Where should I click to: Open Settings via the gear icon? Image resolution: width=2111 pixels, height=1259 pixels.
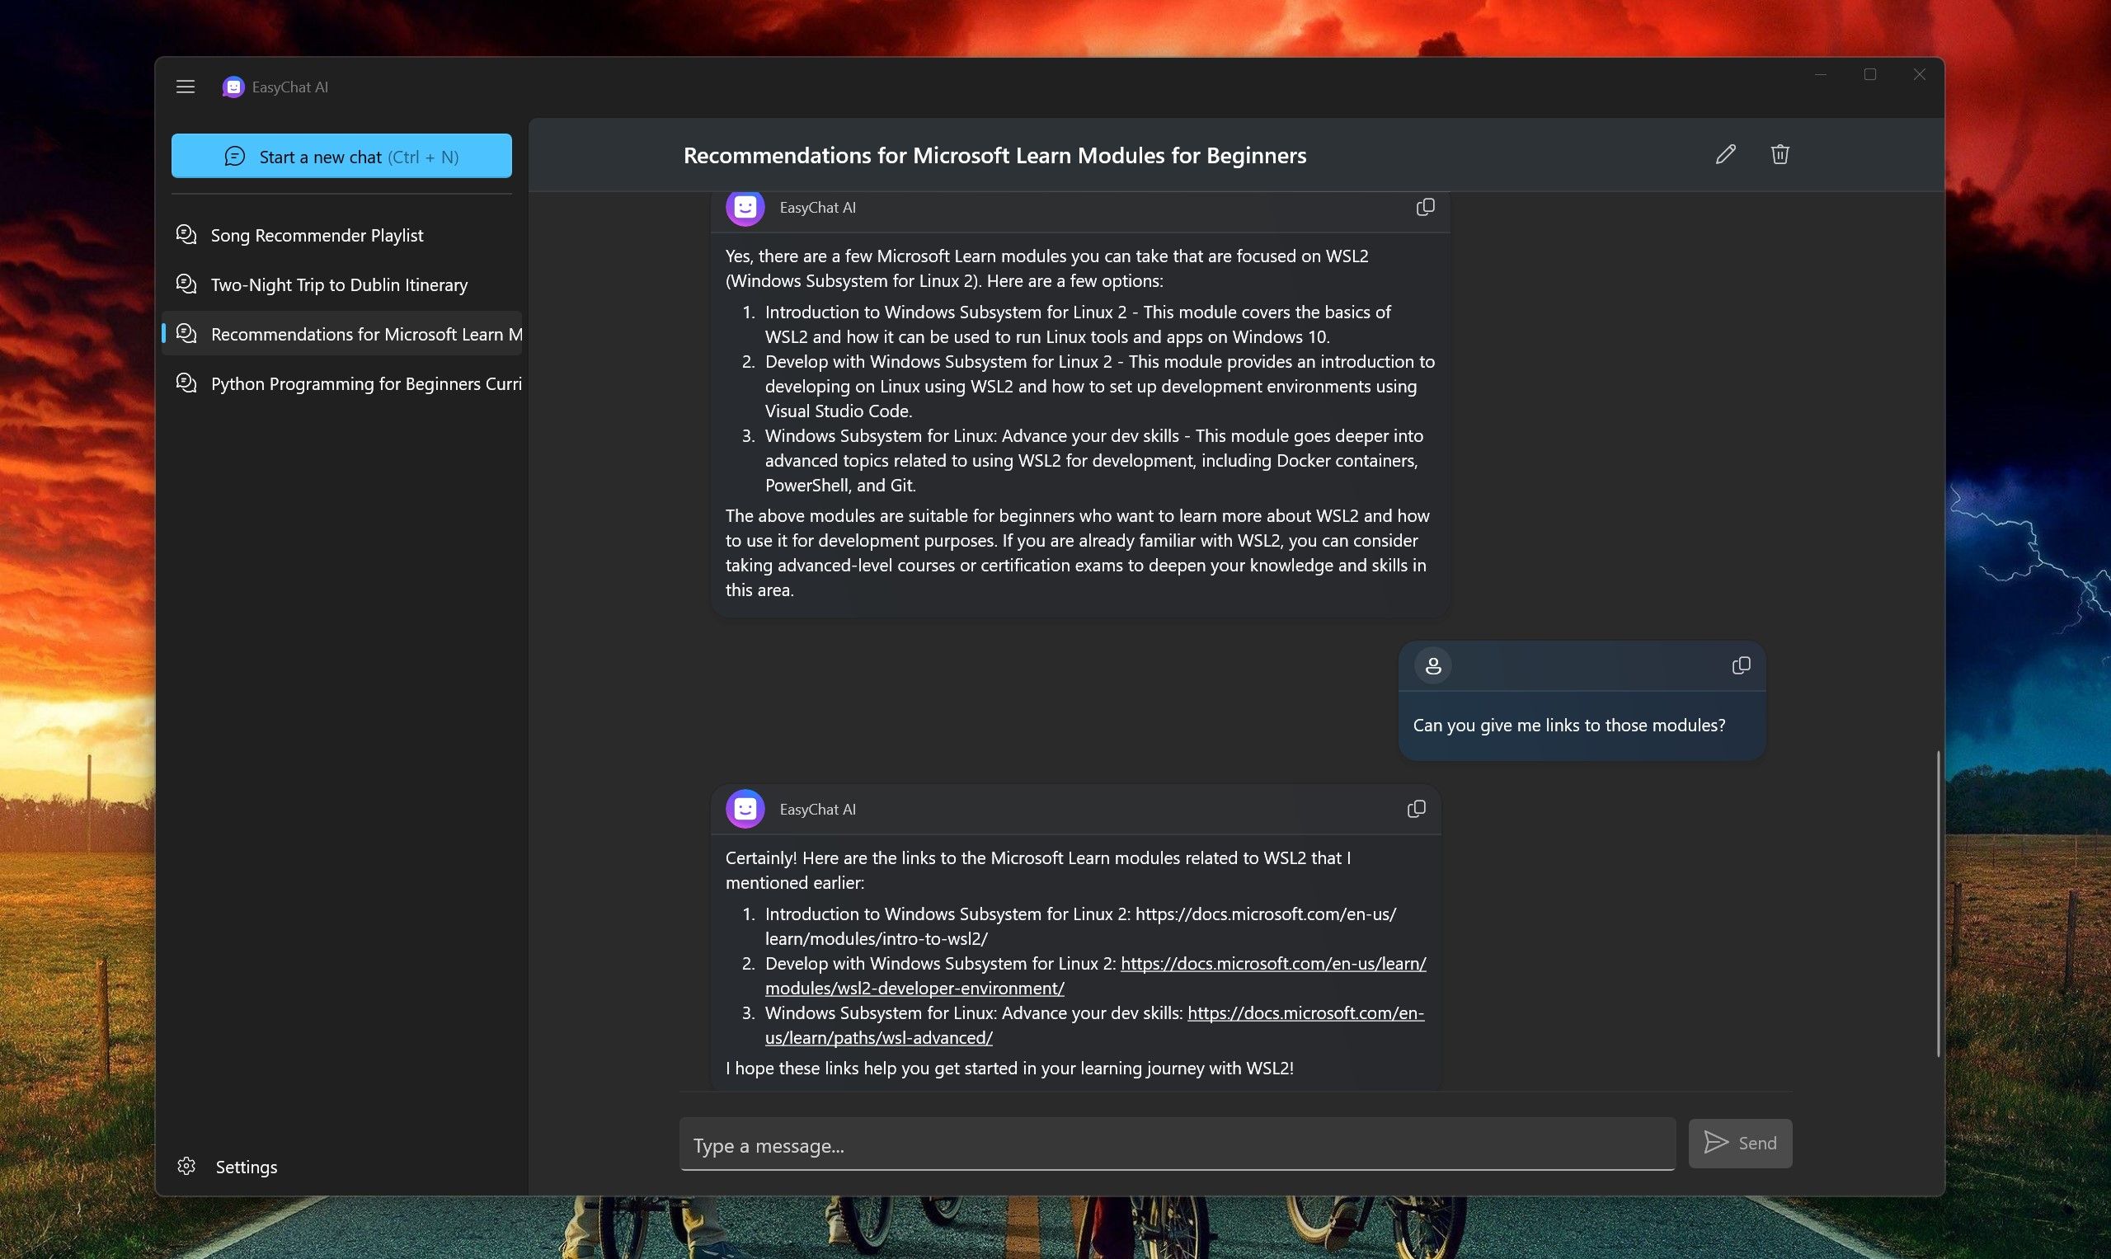click(x=186, y=1166)
